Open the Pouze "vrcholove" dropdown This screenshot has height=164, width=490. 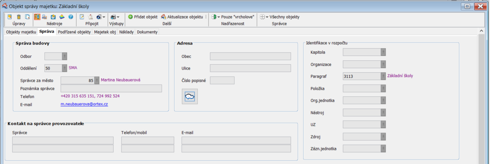tap(233, 17)
